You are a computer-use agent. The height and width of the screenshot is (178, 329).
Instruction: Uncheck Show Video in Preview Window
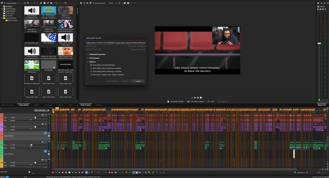pos(91,65)
